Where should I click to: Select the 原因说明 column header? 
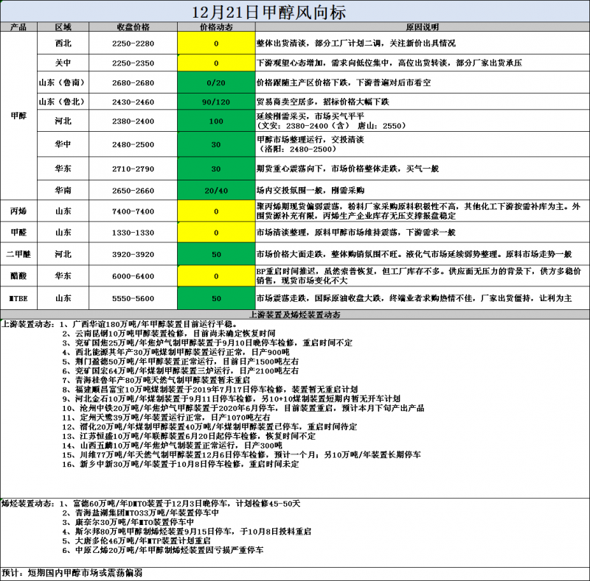[x=422, y=27]
